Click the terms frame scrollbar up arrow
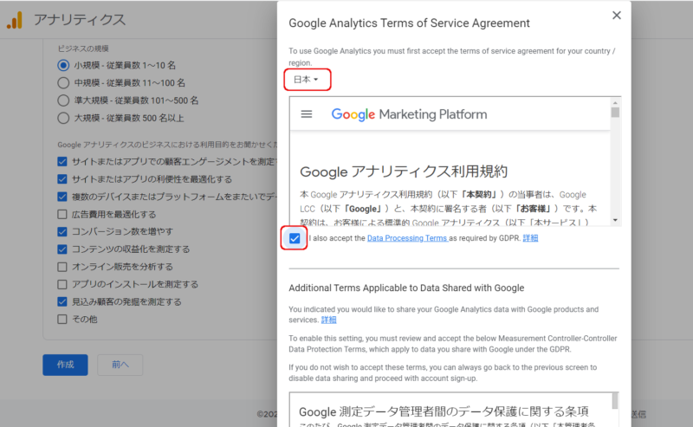693x427 pixels. click(615, 102)
